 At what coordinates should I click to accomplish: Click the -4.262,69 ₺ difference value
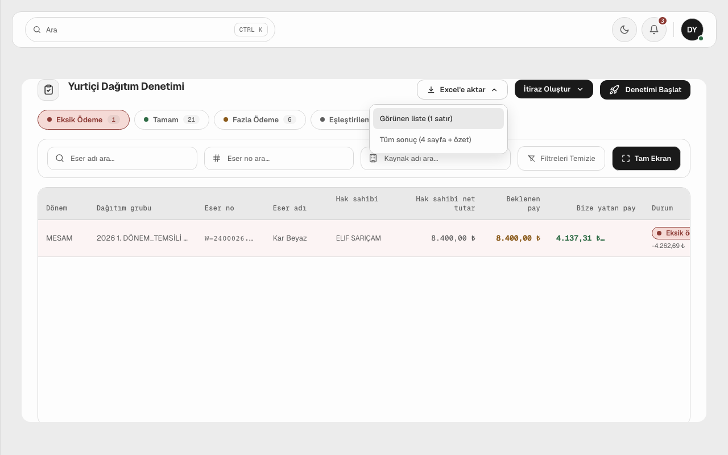[x=668, y=246]
